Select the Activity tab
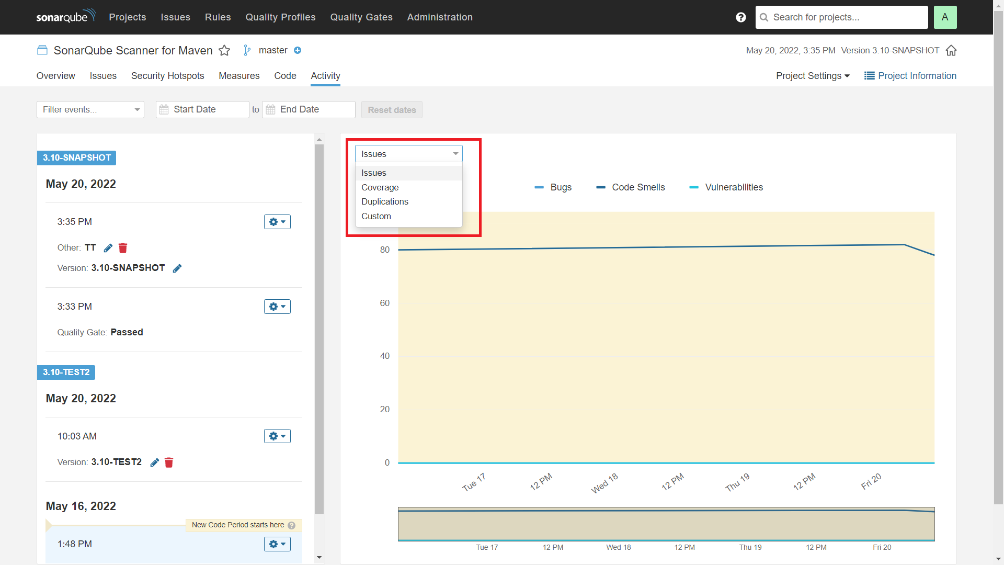Viewport: 1004px width, 565px height. pos(325,76)
